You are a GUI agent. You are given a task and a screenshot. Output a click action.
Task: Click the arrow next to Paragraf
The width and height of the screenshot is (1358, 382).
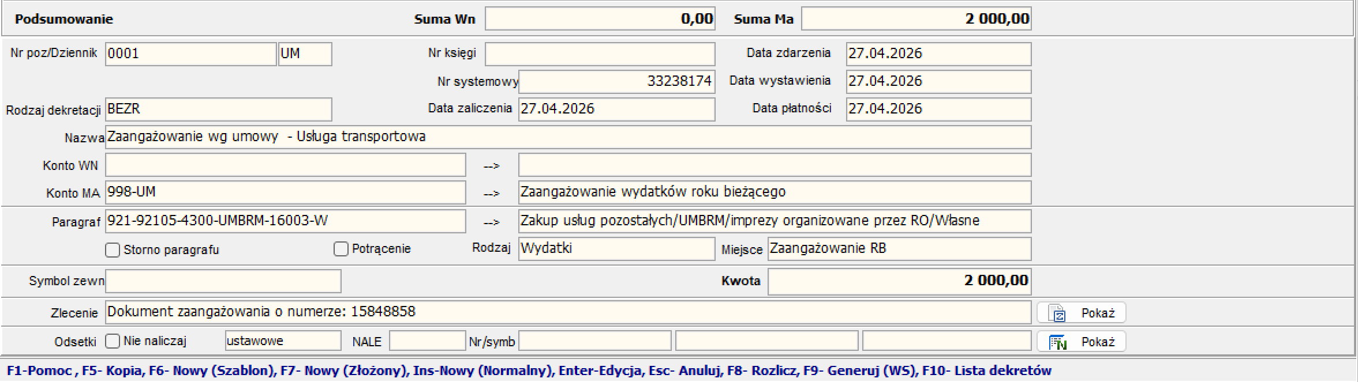[x=491, y=222]
